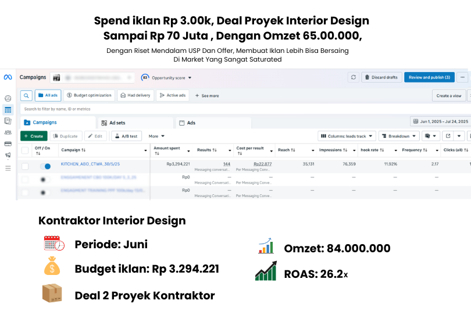Open the Billing card icon in sidebar
Screen dimensions: 471x318
(8, 143)
